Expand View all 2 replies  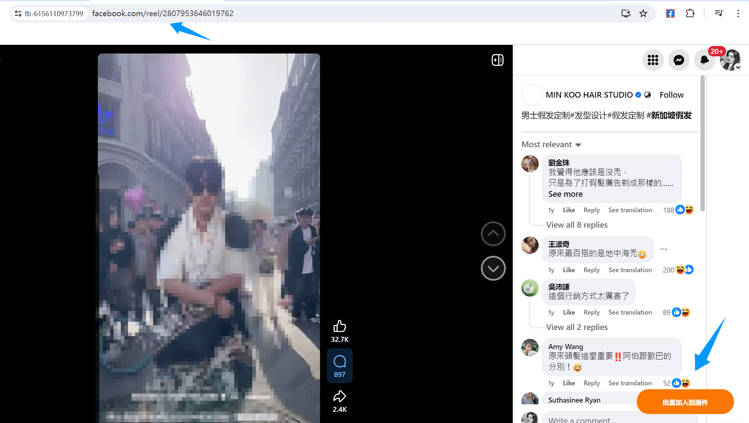coord(577,327)
